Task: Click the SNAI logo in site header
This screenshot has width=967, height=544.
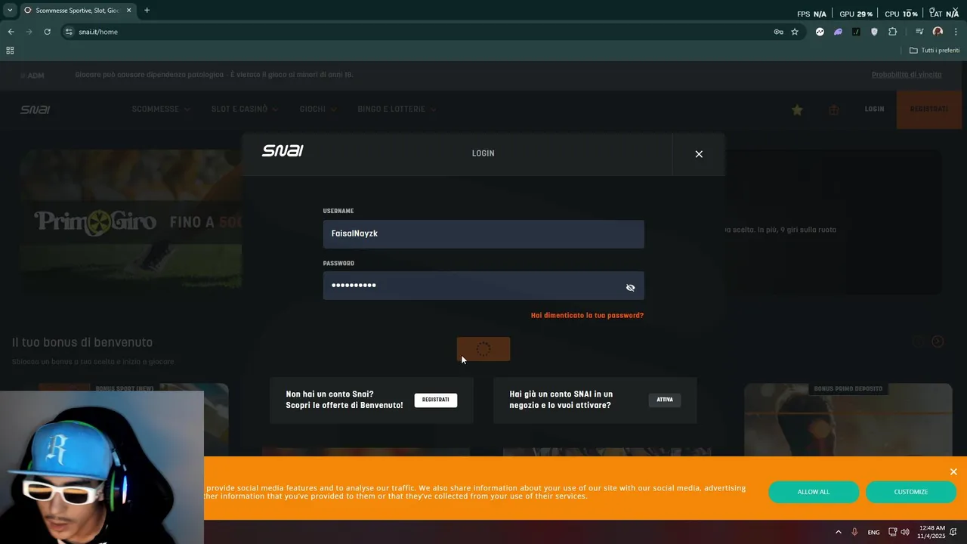Action: [x=35, y=110]
